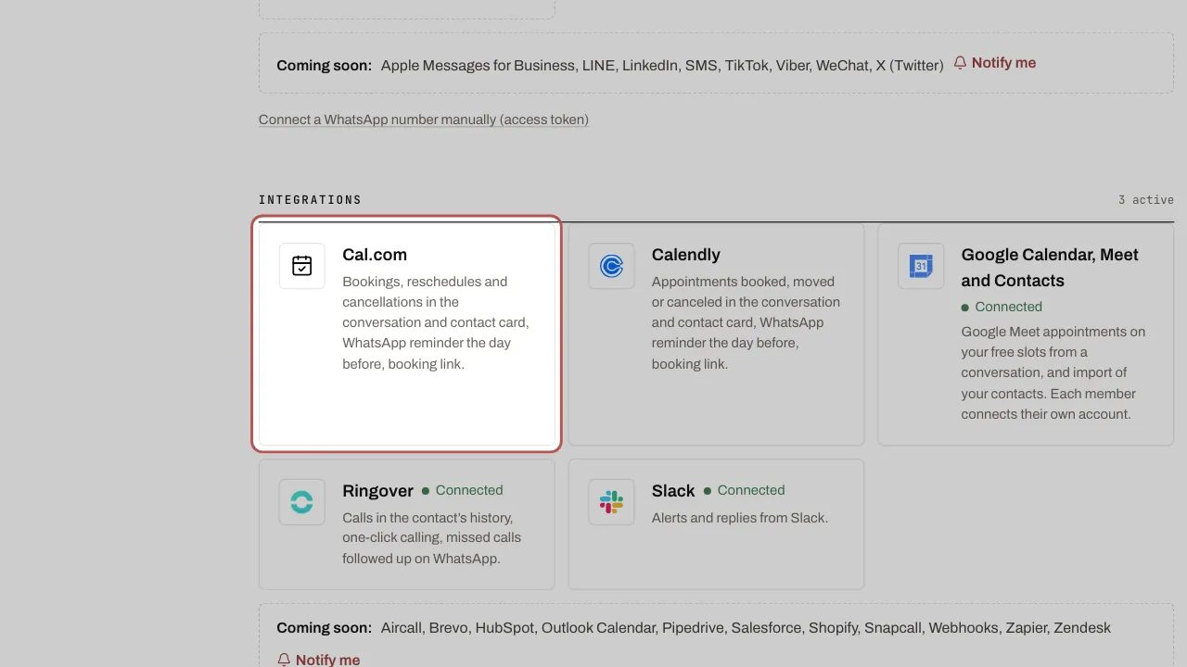Screen dimensions: 1187x667
Task: Open the Slack integration card title
Action: 673,491
